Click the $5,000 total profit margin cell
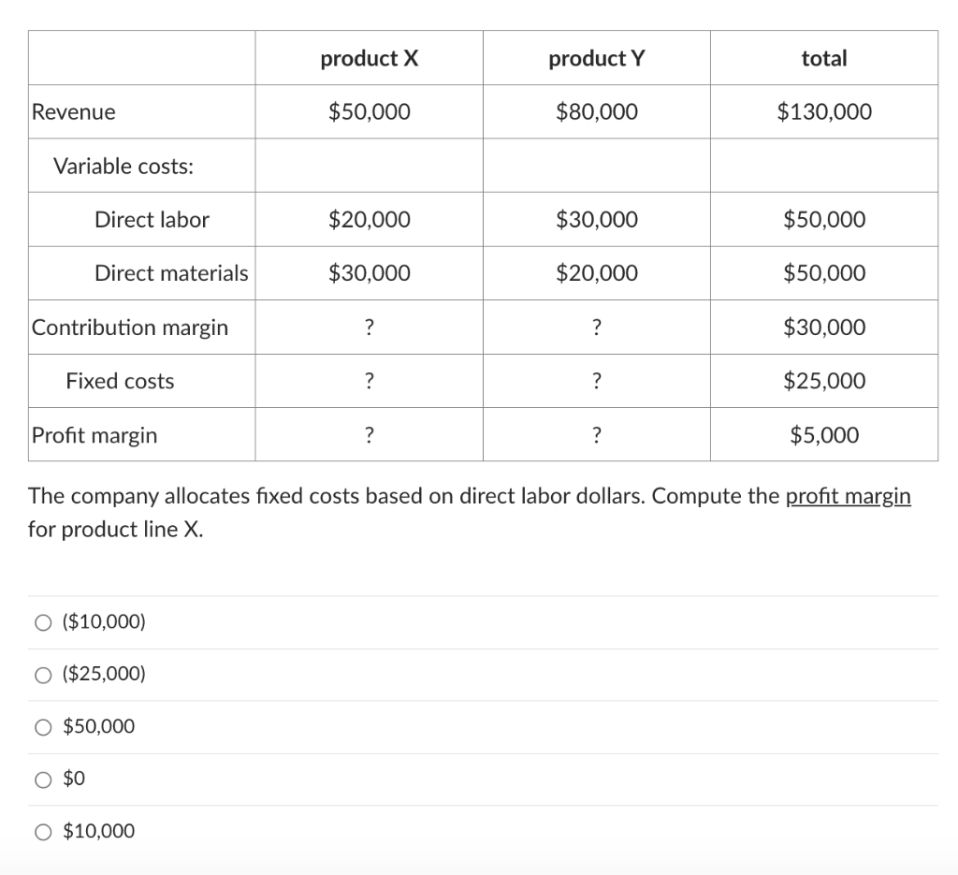Screen dimensions: 958x875 [824, 434]
